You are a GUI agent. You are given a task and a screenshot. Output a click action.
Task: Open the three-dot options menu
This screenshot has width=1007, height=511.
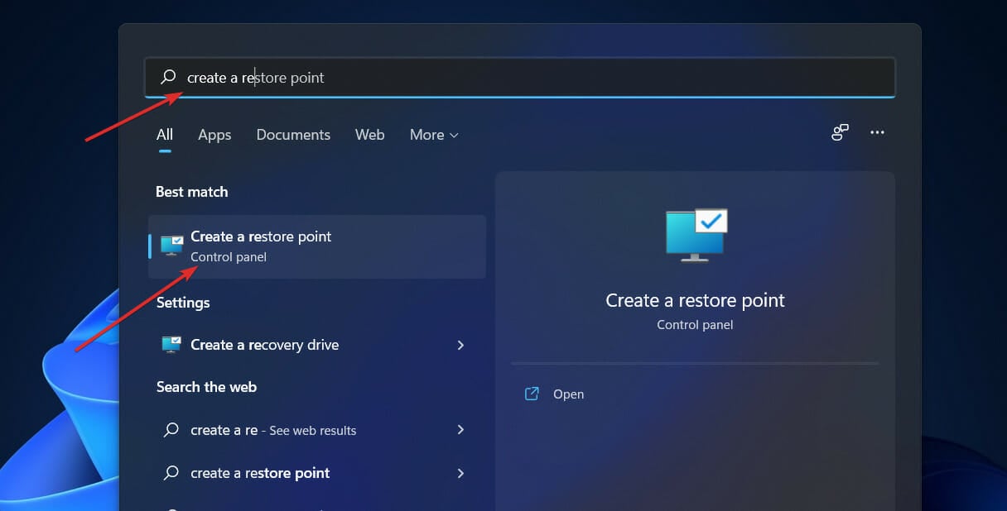[878, 133]
